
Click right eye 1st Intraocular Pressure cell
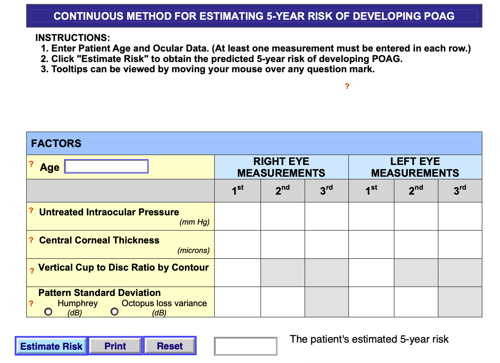pyautogui.click(x=237, y=216)
